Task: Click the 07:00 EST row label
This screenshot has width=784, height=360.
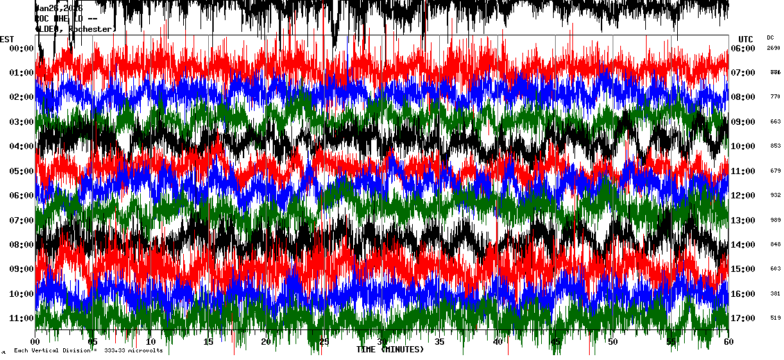Action: click(x=22, y=221)
